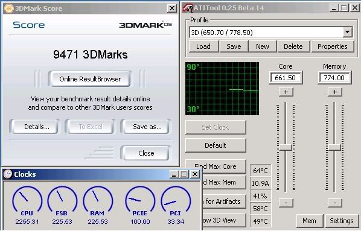
Task: Click the PCIE clock gauge
Action: pos(140,199)
